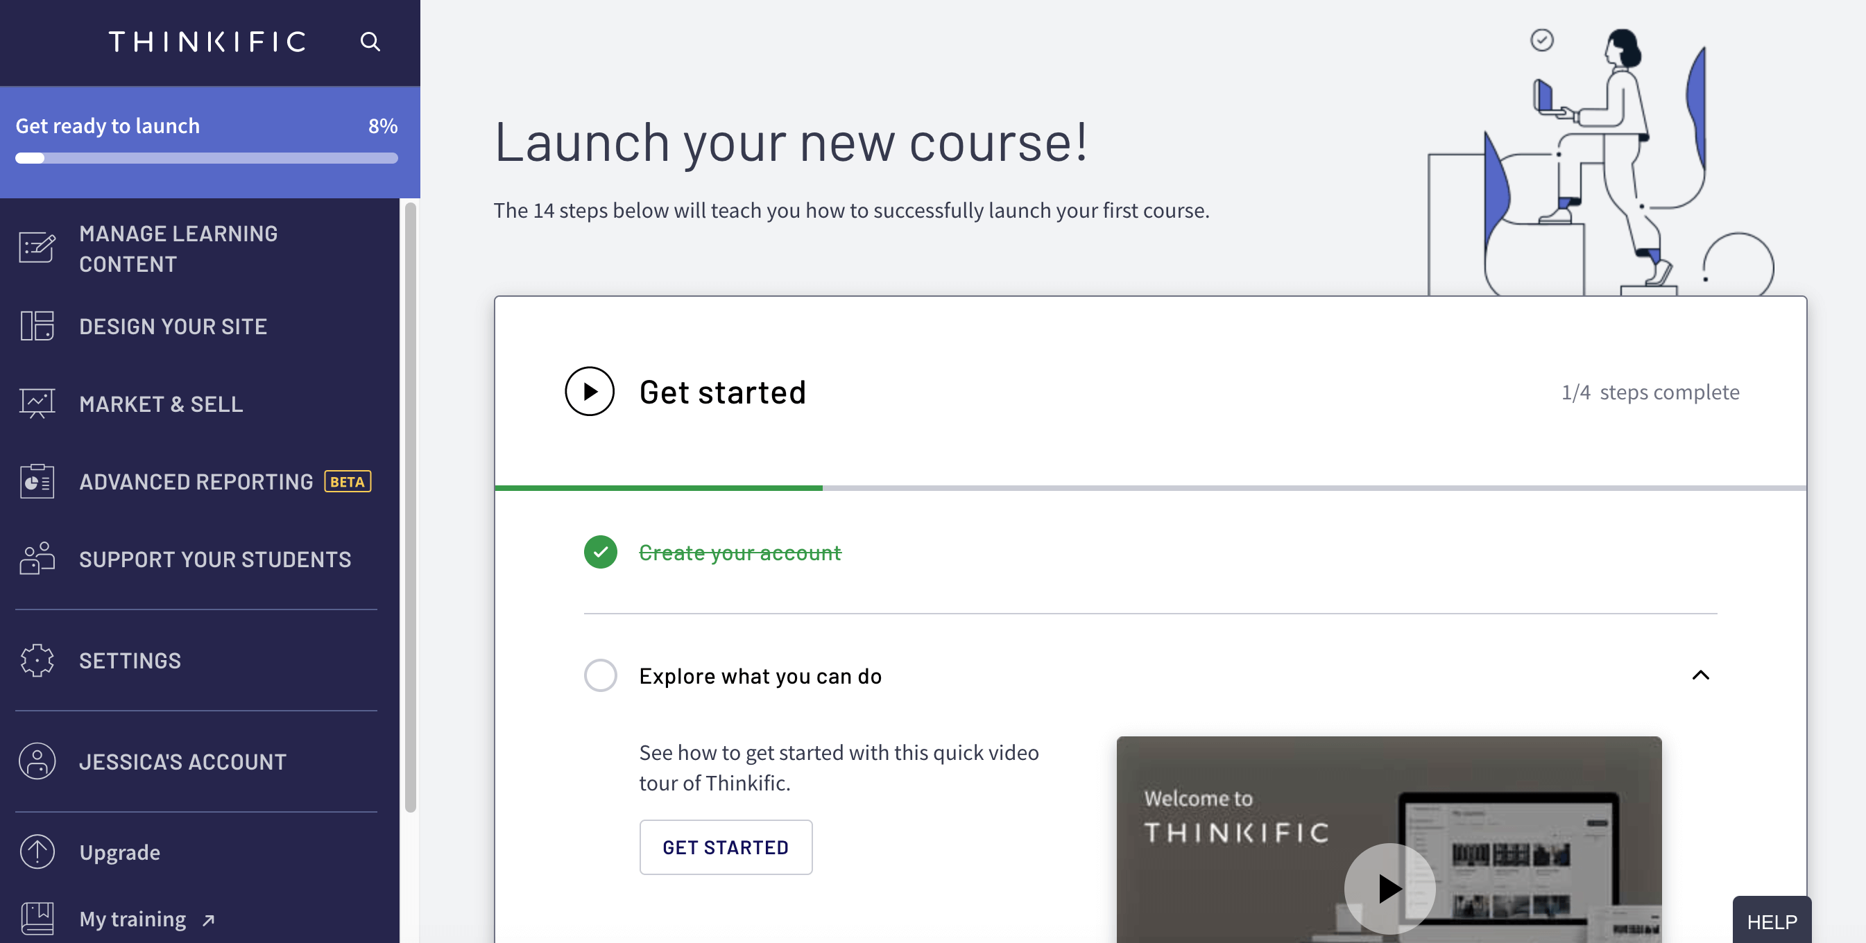Click the Get started section play icon

click(590, 392)
